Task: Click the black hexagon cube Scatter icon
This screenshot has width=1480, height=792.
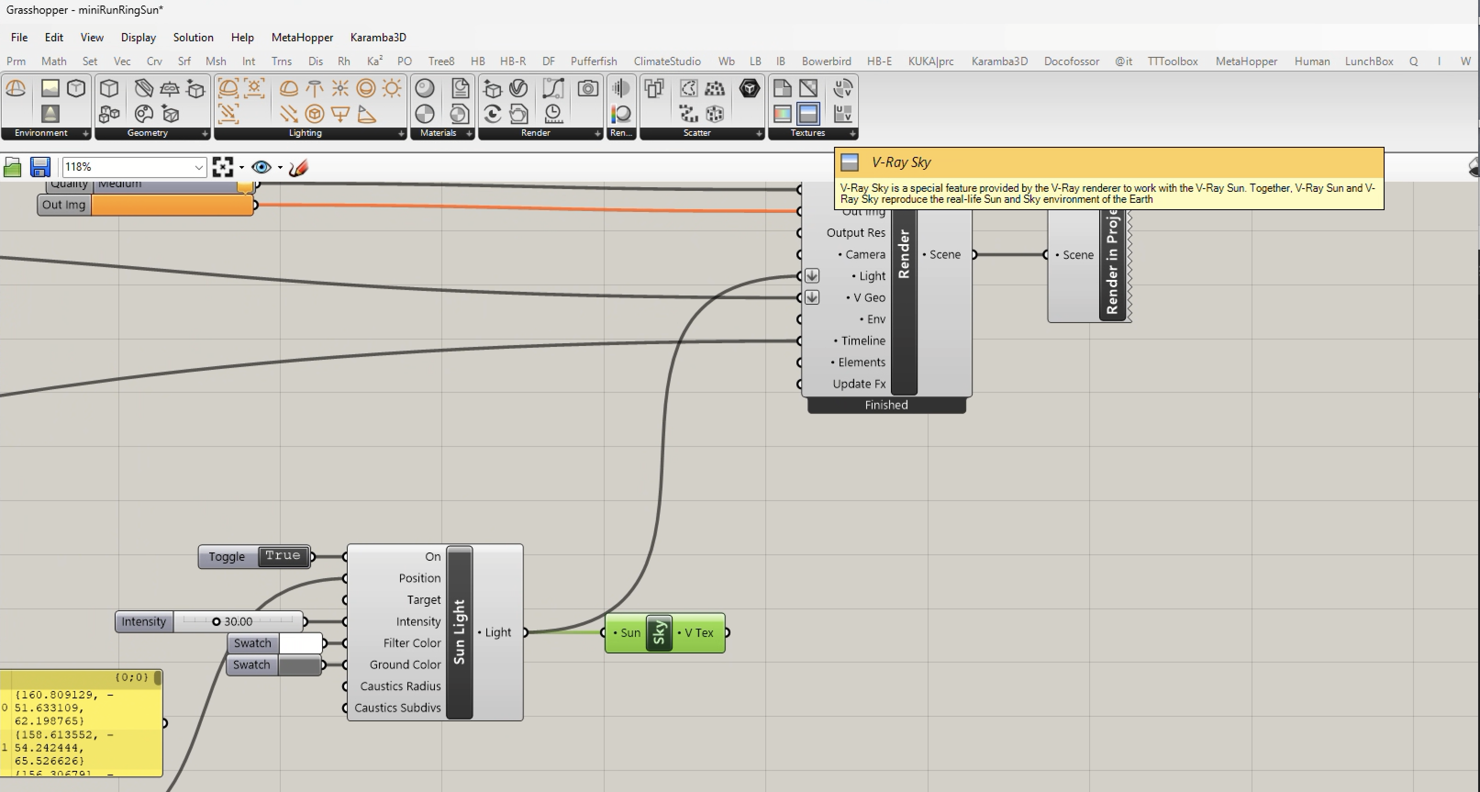Action: (x=749, y=88)
